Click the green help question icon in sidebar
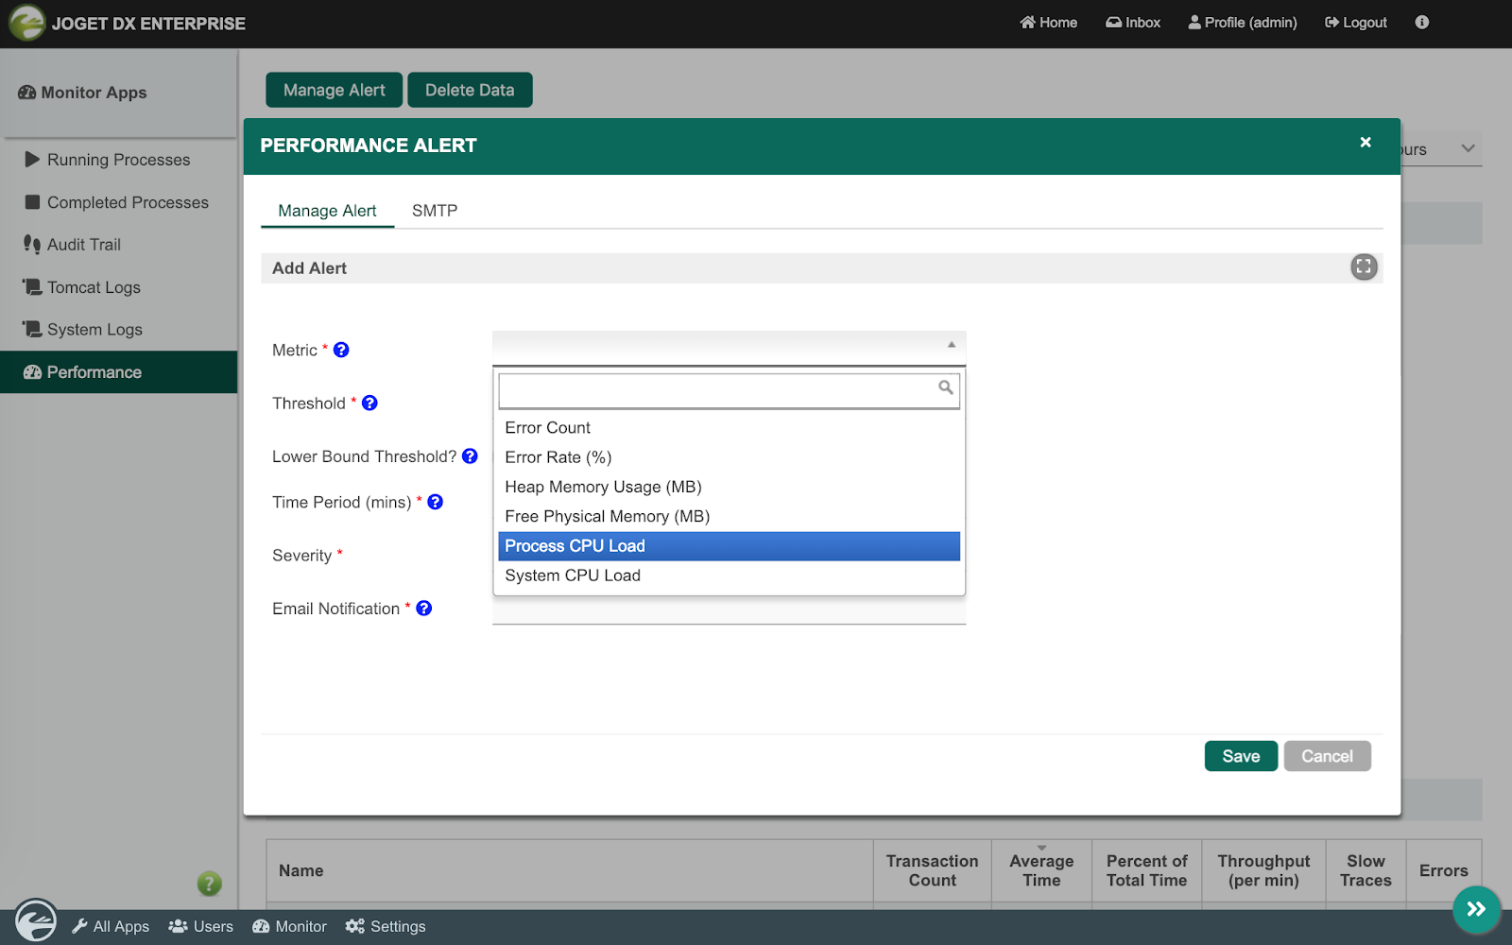Viewport: 1512px width, 945px height. [x=209, y=884]
